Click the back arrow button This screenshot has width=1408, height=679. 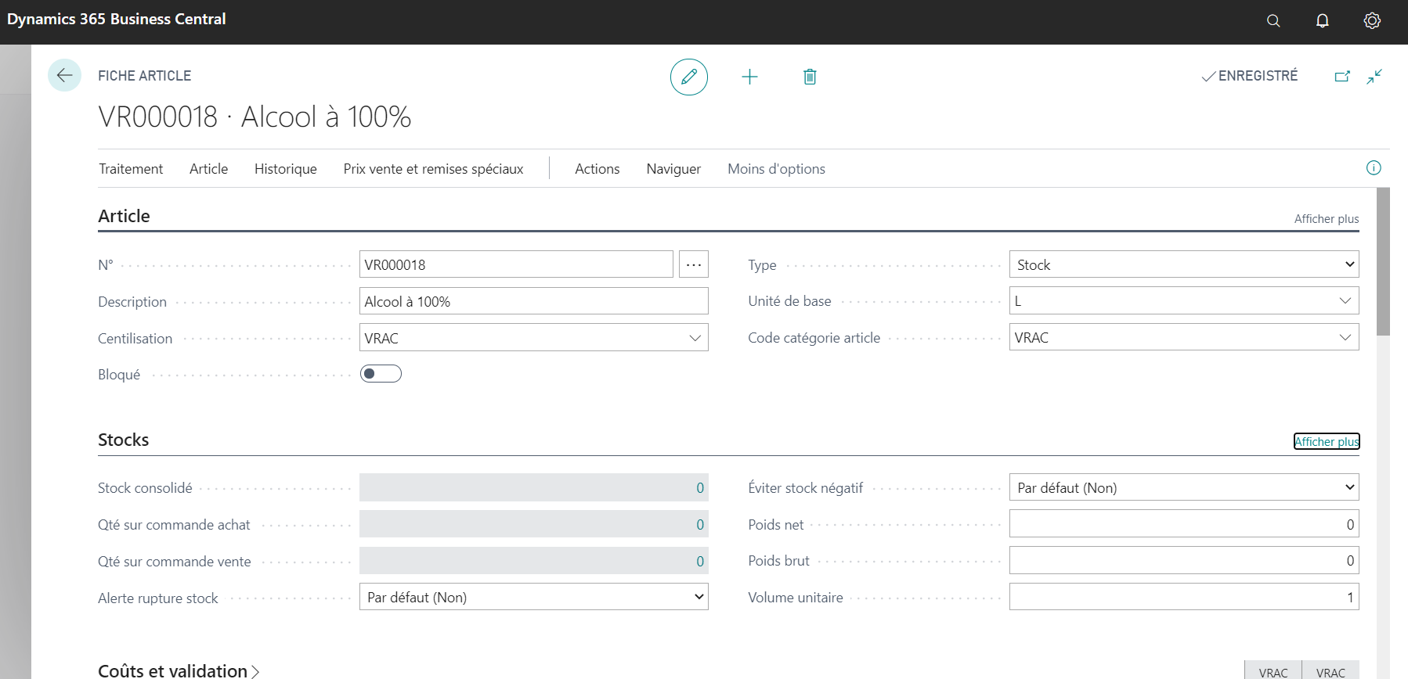[x=64, y=76]
